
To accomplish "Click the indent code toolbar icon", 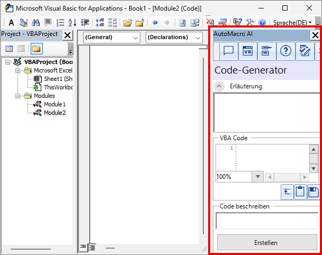I will 85,22.
